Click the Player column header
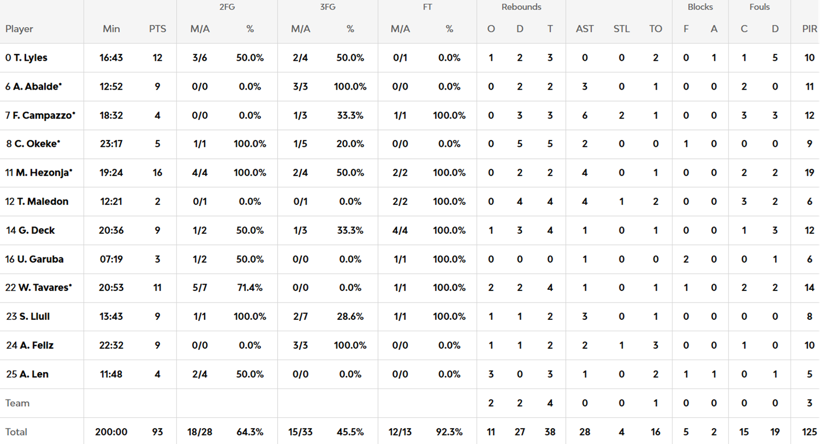Image resolution: width=821 pixels, height=444 pixels. [19, 29]
